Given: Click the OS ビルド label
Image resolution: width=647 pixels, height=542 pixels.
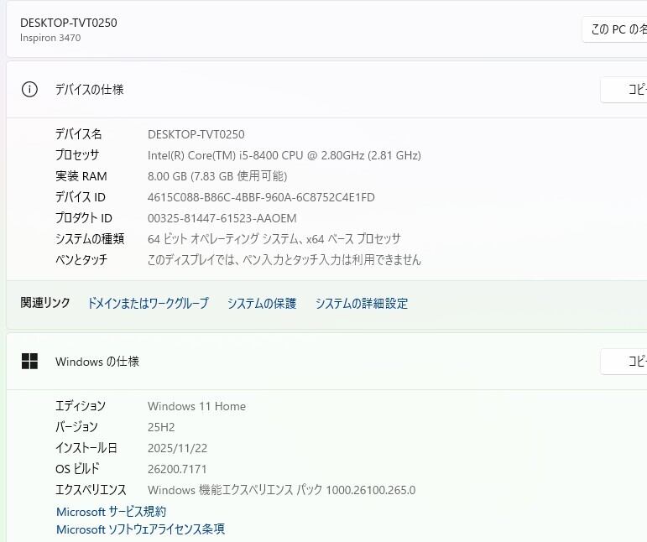Looking at the screenshot, I should click(77, 468).
